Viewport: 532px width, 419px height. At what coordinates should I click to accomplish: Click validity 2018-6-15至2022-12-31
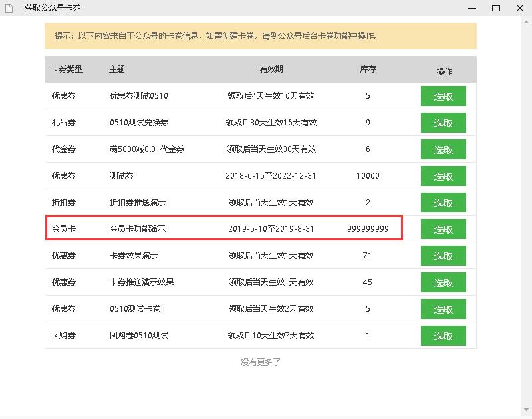271,176
